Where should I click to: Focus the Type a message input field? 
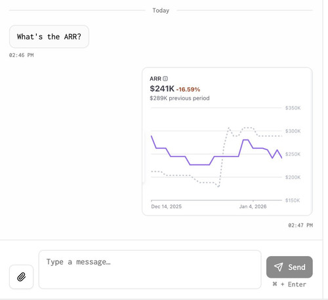pos(150,269)
